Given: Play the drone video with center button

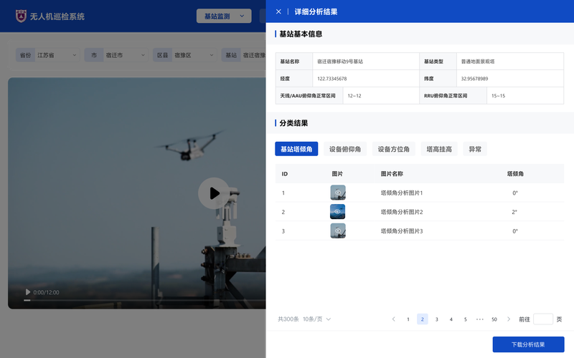Looking at the screenshot, I should [214, 193].
